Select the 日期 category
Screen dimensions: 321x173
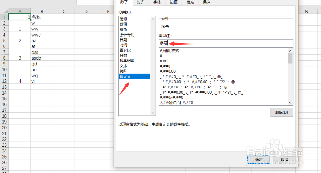point(134,40)
